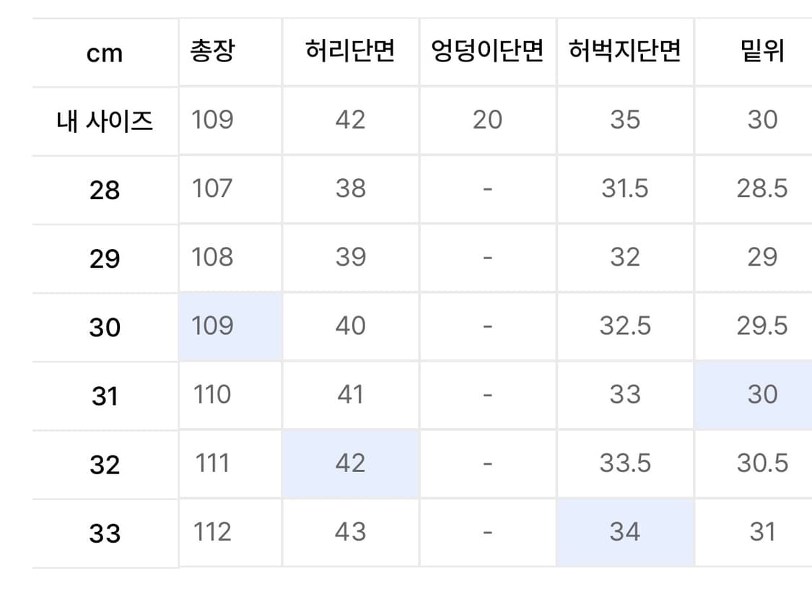Select the size 32 row label
This screenshot has height=589, width=812.
pos(105,464)
